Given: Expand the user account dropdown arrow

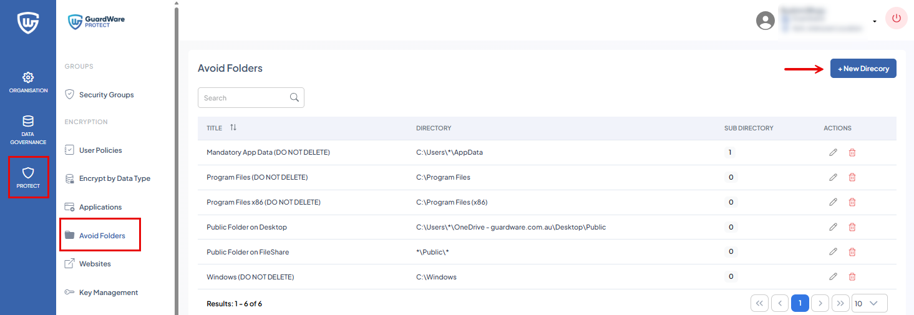Looking at the screenshot, I should click(875, 21).
